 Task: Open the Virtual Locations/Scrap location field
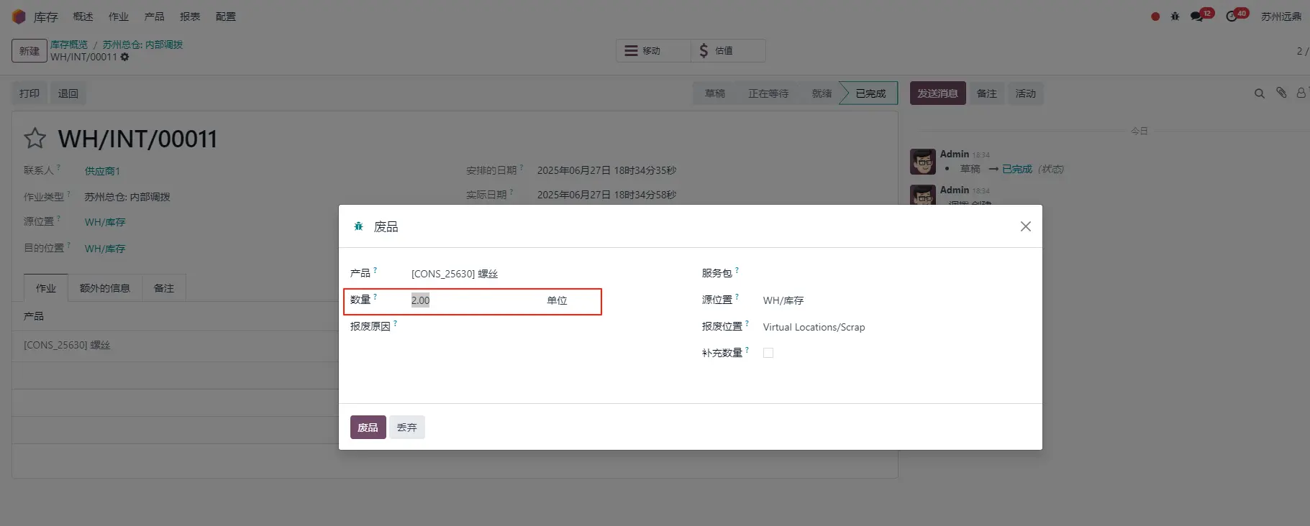coord(896,327)
